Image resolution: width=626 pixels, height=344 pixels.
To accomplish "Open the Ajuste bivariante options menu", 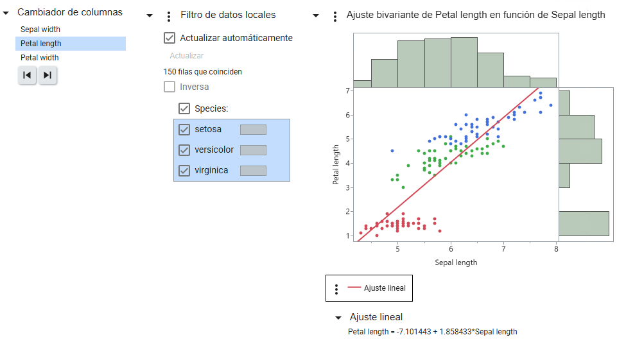I will point(335,16).
